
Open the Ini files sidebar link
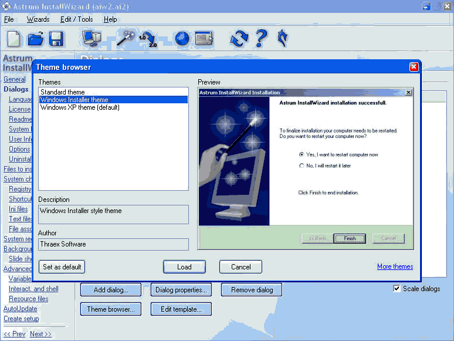[x=18, y=209]
